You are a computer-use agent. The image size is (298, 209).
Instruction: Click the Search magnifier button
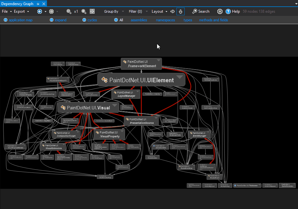(x=201, y=11)
